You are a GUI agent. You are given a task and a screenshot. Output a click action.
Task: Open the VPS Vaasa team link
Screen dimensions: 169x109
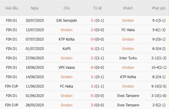(66, 67)
